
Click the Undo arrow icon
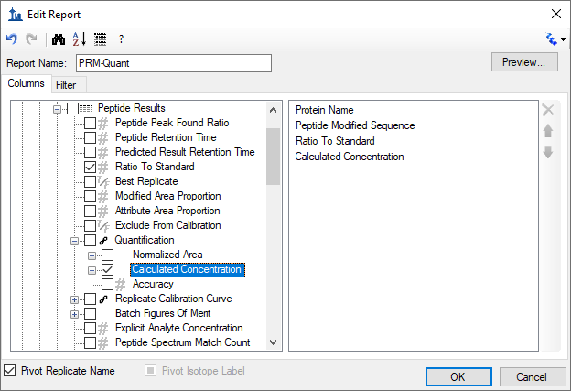point(12,38)
